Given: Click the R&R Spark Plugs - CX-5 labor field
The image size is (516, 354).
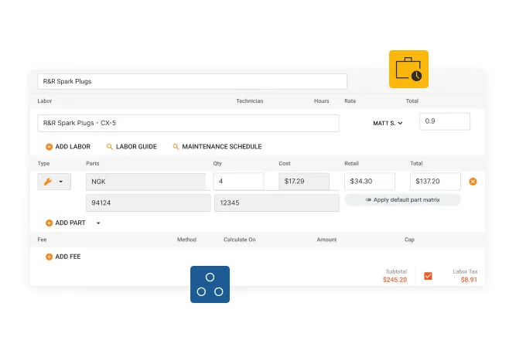Looking at the screenshot, I should pos(188,123).
